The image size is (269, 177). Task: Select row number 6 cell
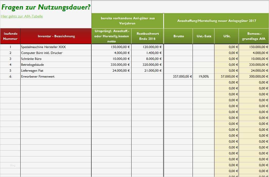10,77
